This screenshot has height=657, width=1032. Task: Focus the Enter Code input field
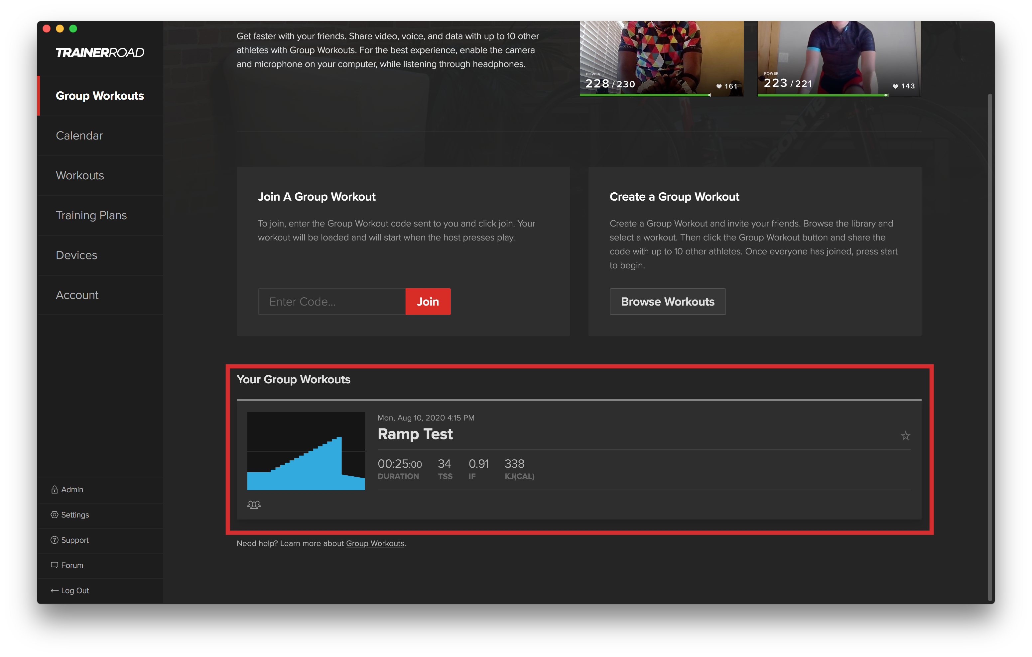click(332, 302)
